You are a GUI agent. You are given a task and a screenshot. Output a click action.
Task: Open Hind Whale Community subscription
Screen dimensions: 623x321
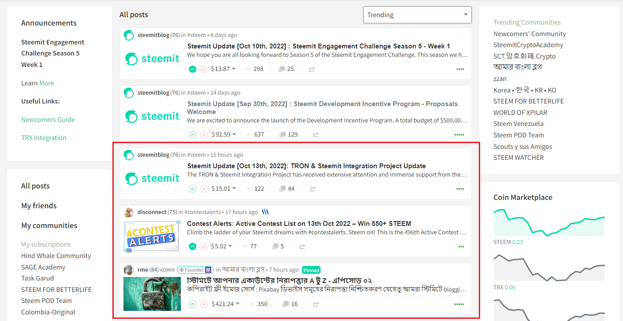(x=56, y=256)
